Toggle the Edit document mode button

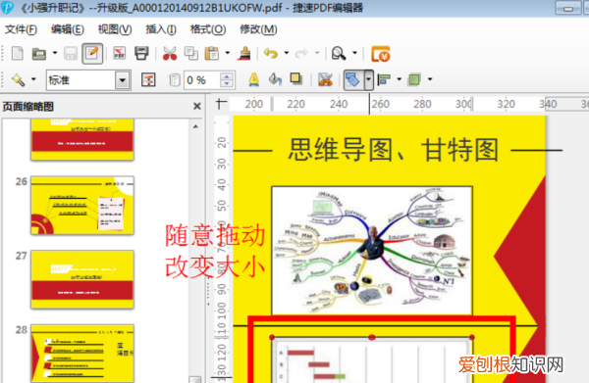92,54
